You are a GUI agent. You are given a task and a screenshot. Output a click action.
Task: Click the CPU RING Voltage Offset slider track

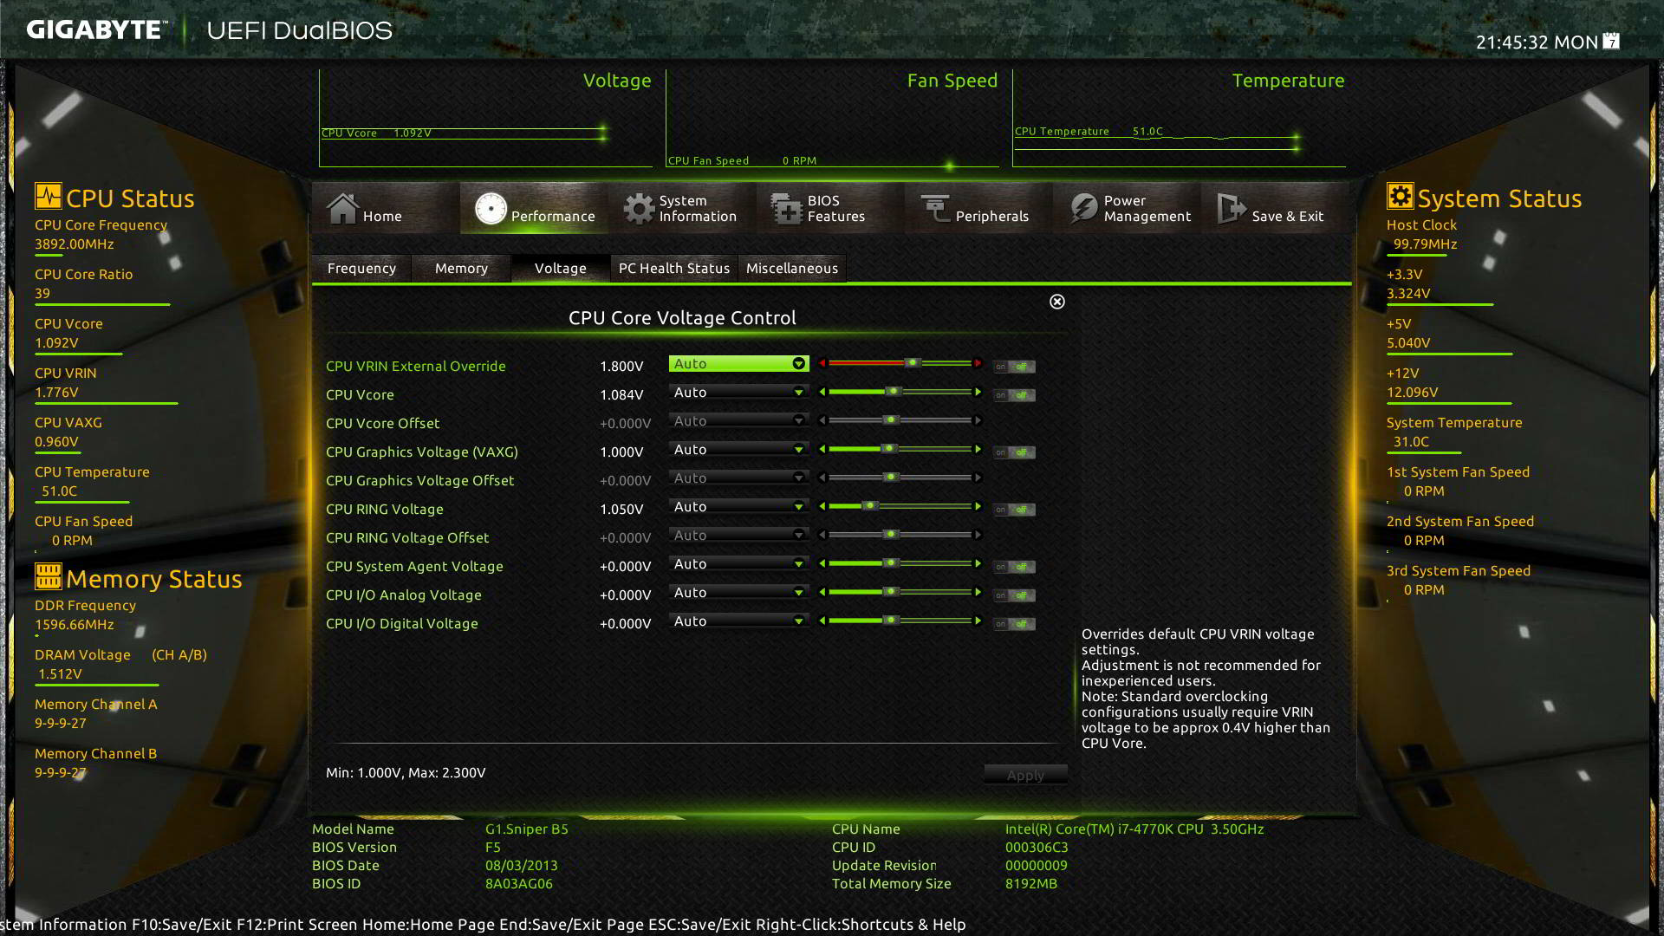click(900, 535)
